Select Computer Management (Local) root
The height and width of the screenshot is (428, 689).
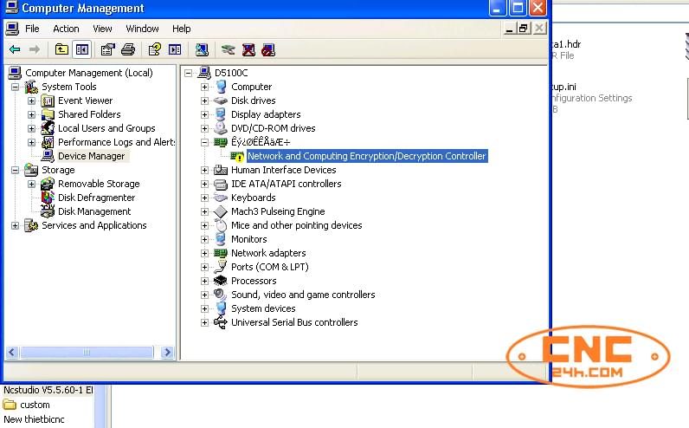89,73
